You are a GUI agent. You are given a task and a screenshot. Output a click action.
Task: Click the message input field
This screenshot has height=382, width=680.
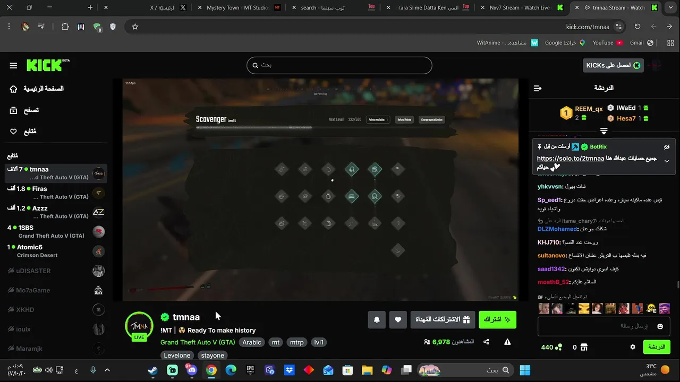603,326
